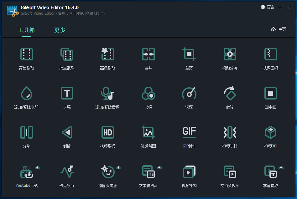
Task: Open the 倒放 reverse playback tool
Action: click(x=67, y=133)
